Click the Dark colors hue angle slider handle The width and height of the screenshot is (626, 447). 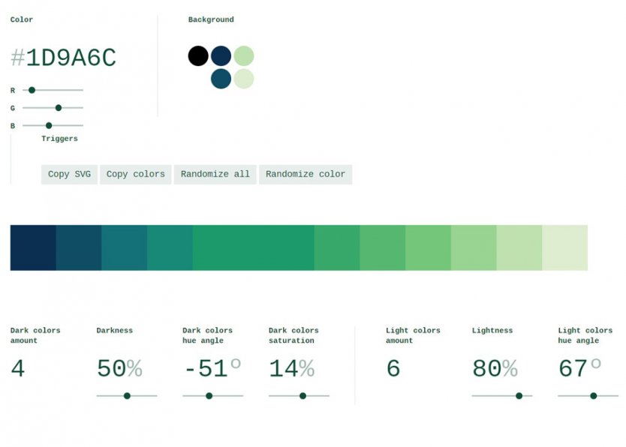pyautogui.click(x=207, y=394)
